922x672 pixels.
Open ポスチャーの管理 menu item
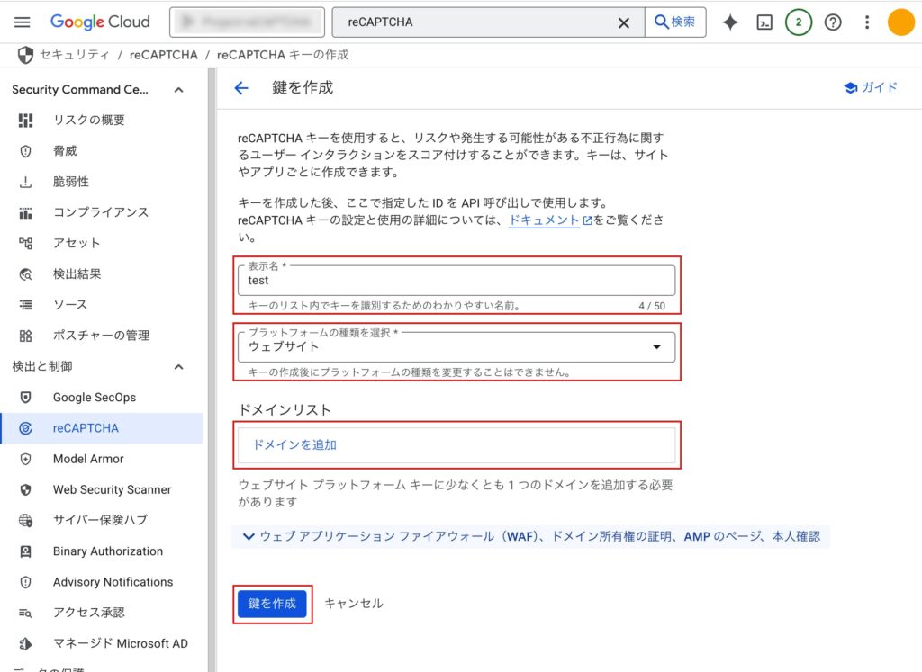101,336
